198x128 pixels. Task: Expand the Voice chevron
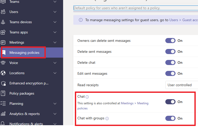55,63
